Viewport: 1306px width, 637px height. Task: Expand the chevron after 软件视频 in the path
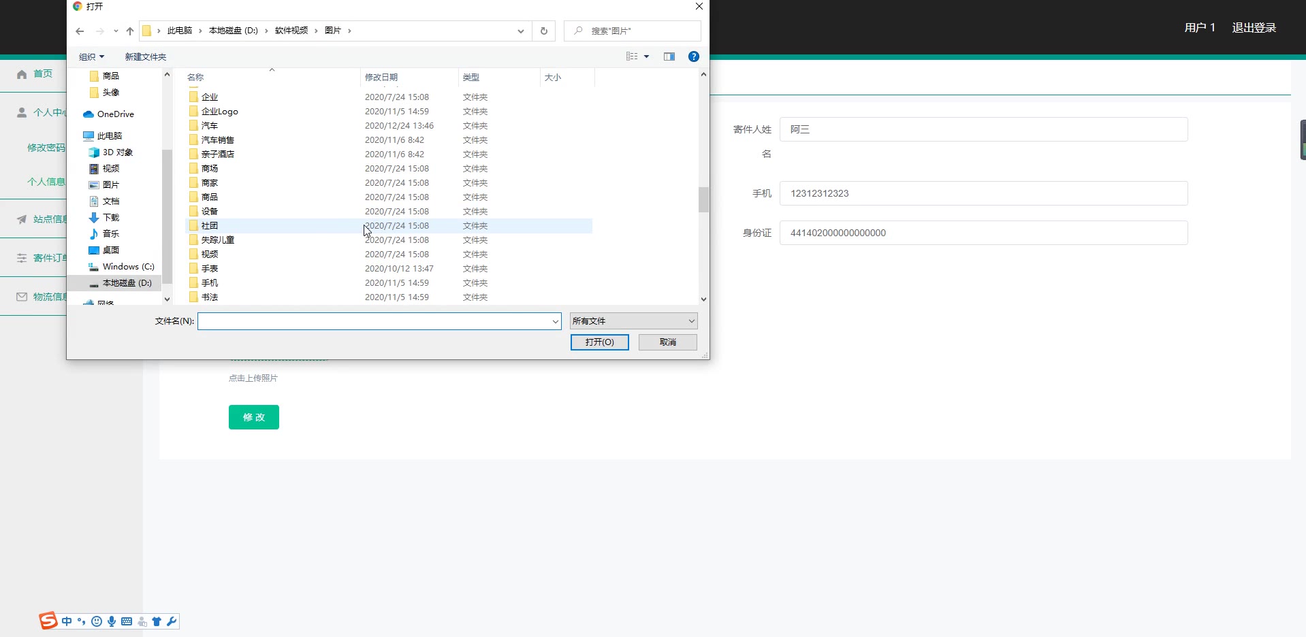point(316,31)
